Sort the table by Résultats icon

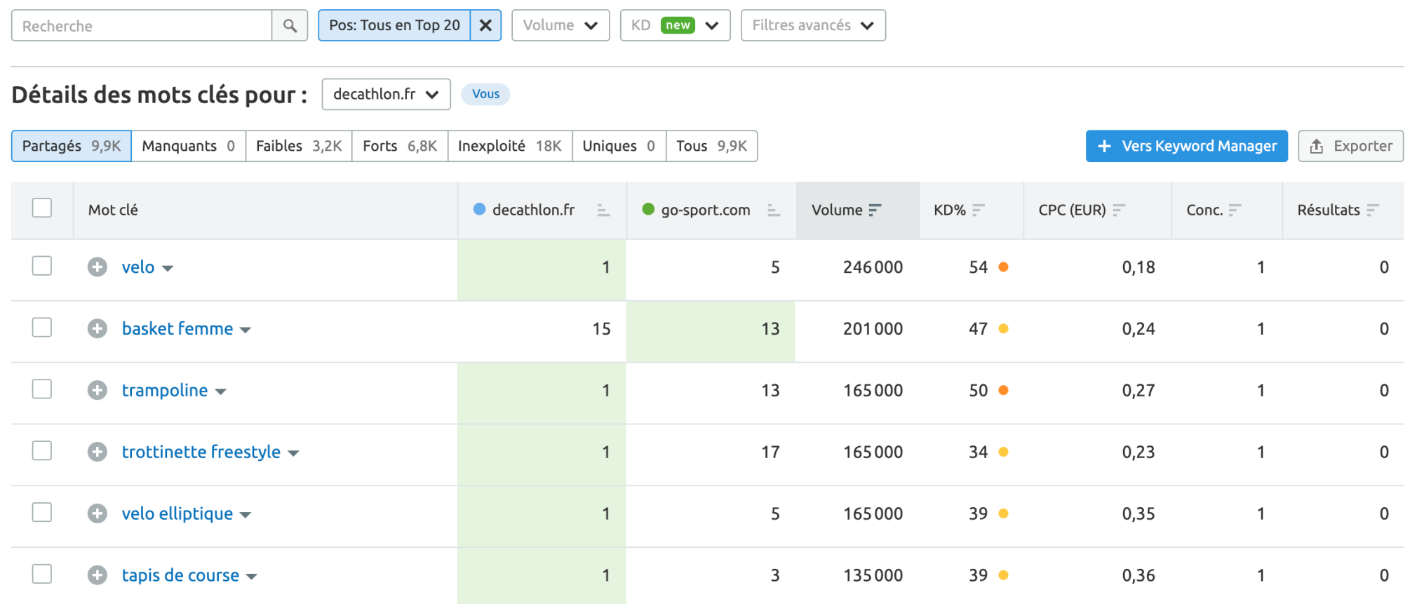tap(1373, 210)
